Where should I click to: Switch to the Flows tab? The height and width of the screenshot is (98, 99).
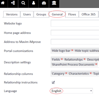[x=72, y=14]
